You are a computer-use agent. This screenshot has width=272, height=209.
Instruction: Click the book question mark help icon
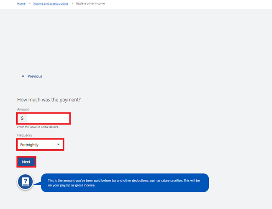tap(26, 182)
